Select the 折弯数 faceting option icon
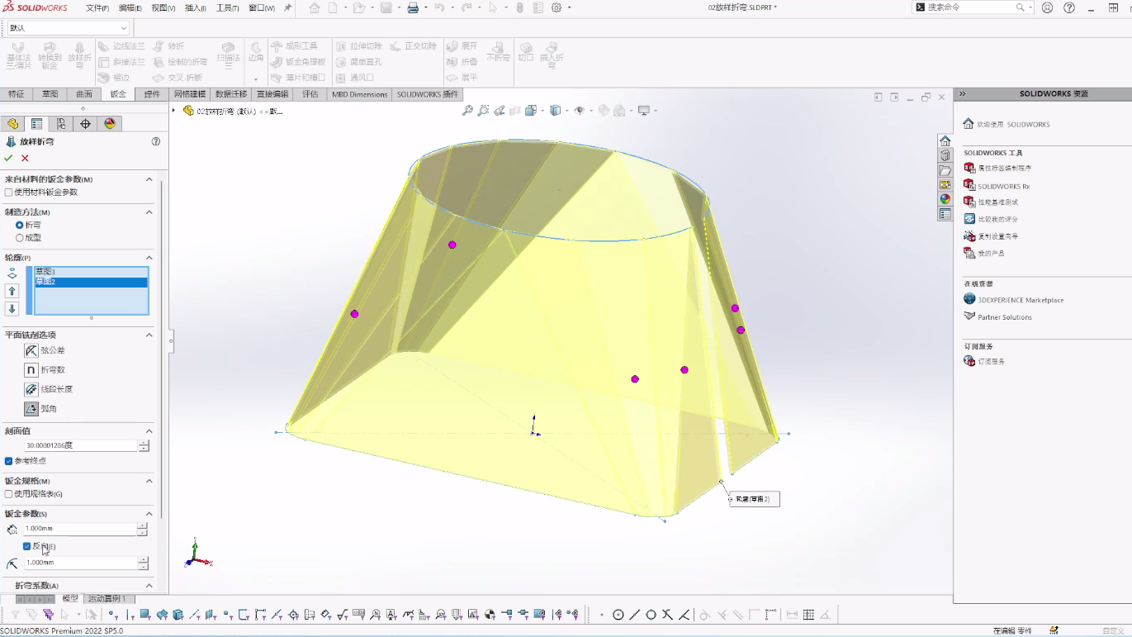Screen dimensions: 1132x637 pyautogui.click(x=31, y=370)
